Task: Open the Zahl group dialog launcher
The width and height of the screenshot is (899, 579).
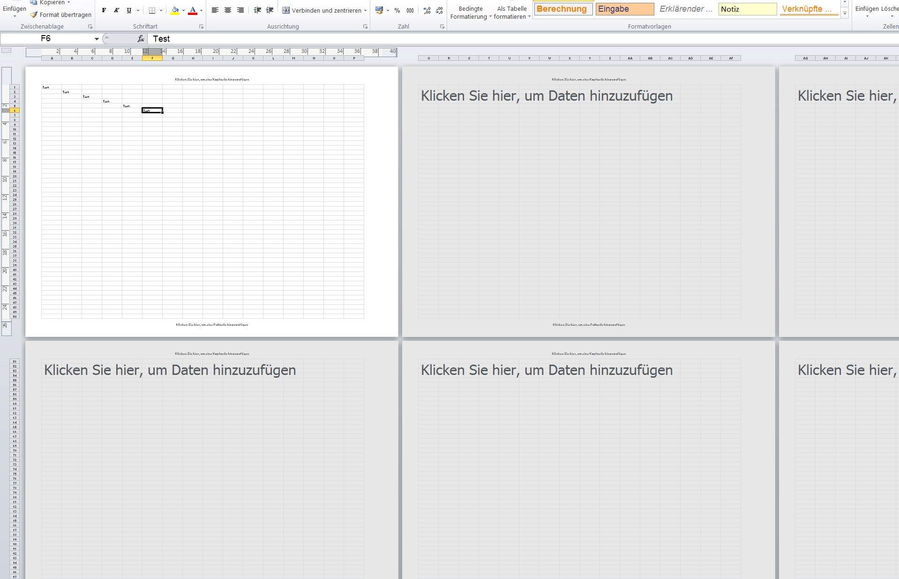Action: pyautogui.click(x=441, y=27)
